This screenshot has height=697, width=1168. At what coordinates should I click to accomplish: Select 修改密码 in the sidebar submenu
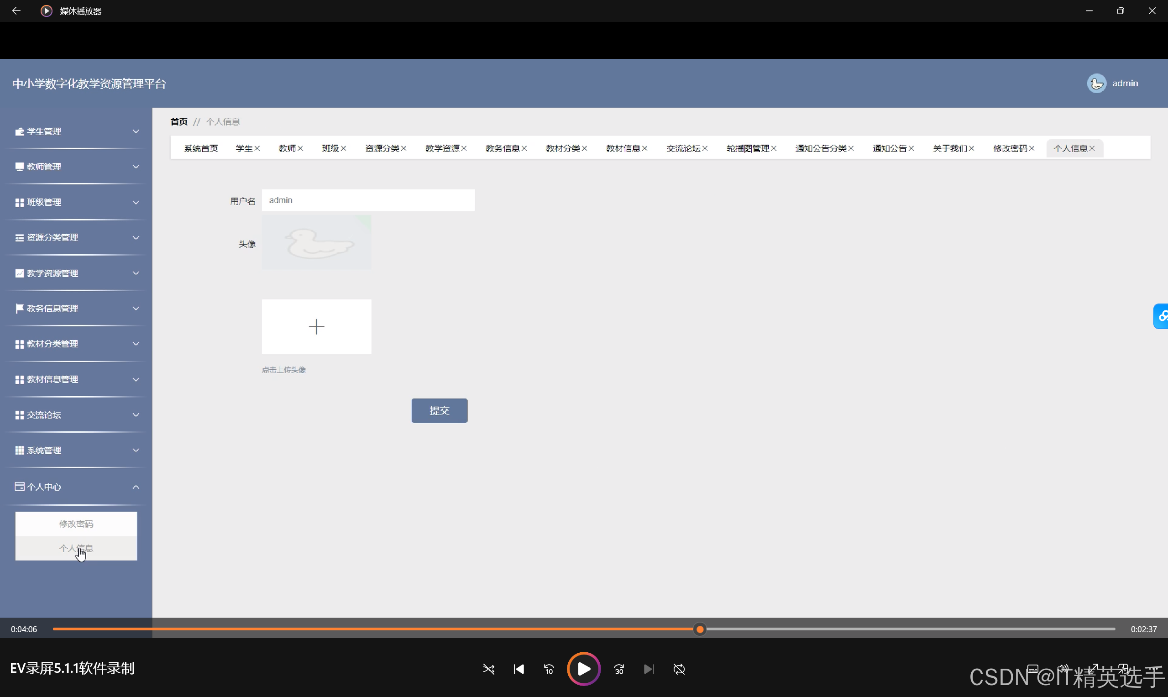[x=76, y=523]
